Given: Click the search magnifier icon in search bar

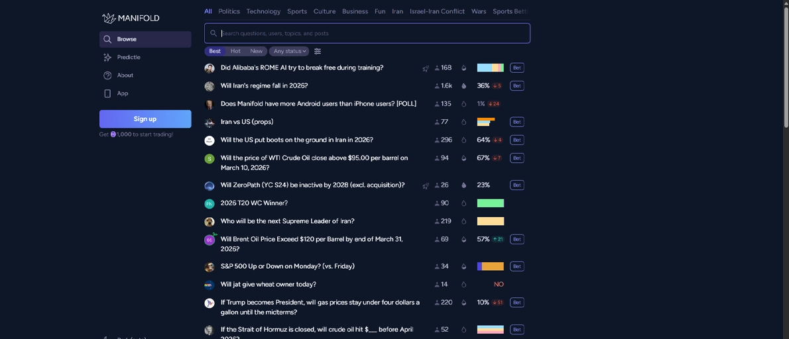Looking at the screenshot, I should 213,33.
